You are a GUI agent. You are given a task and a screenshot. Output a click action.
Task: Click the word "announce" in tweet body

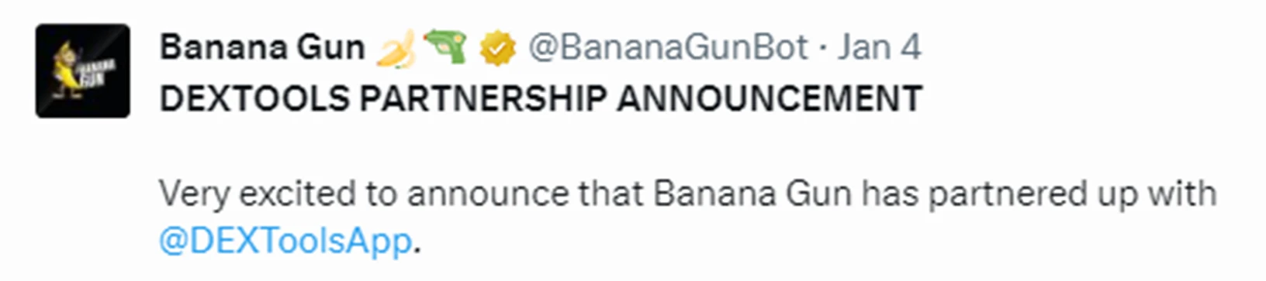[x=489, y=194]
